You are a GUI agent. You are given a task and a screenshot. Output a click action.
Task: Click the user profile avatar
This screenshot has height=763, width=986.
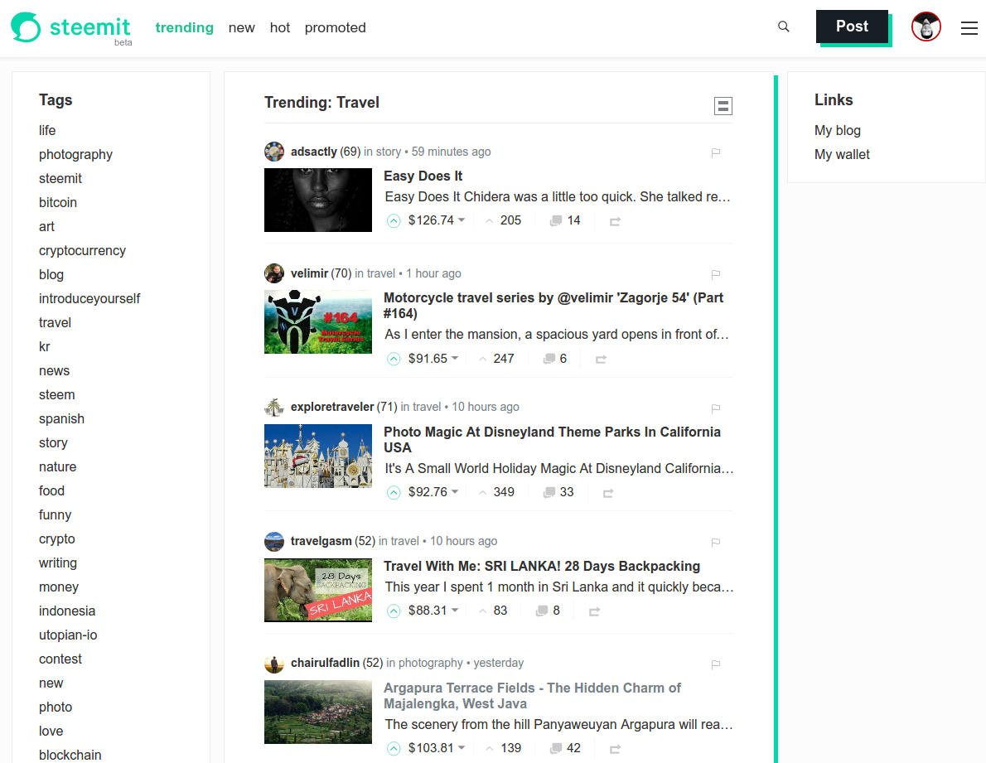point(926,27)
